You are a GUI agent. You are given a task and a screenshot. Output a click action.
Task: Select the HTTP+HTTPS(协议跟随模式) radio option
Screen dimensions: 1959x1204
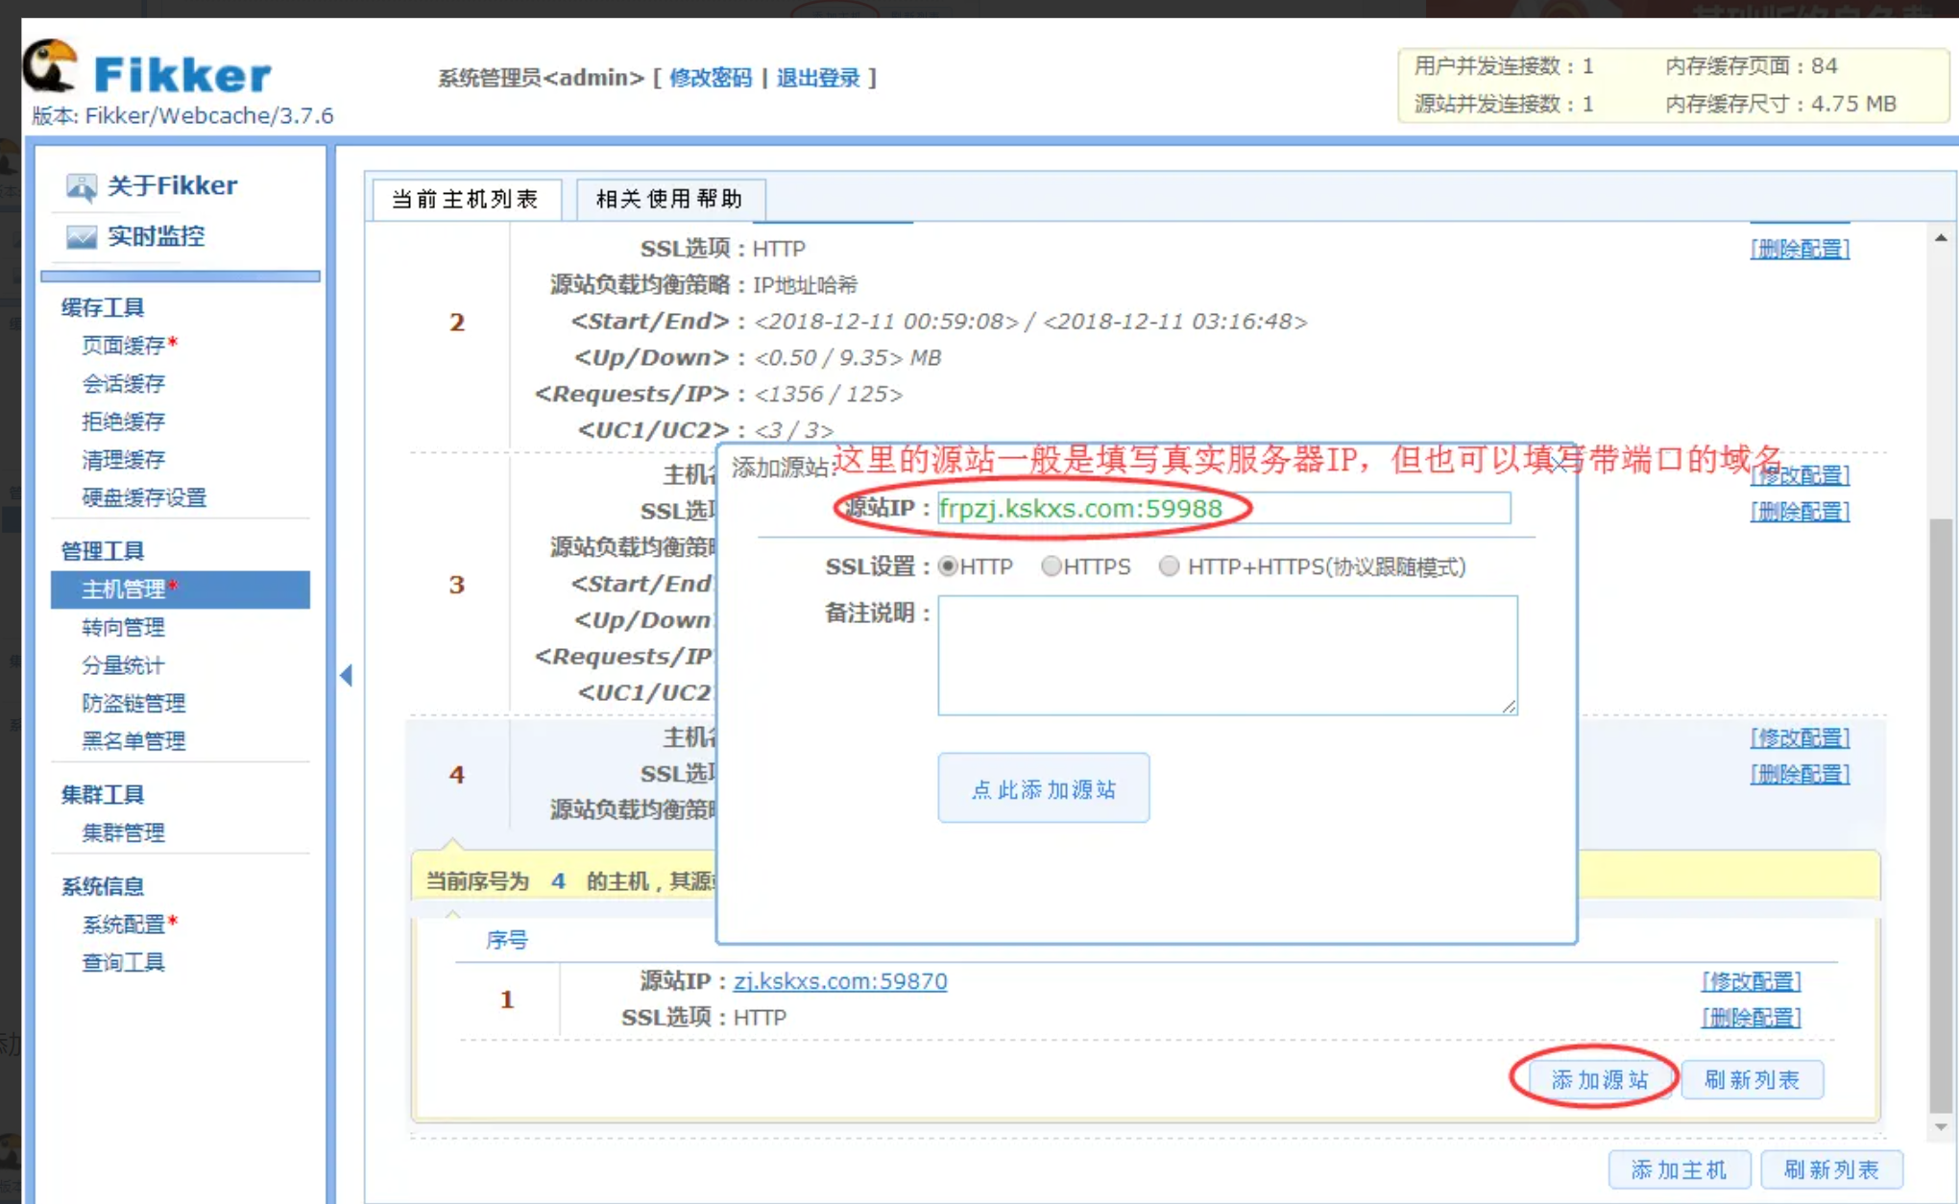[1169, 566]
